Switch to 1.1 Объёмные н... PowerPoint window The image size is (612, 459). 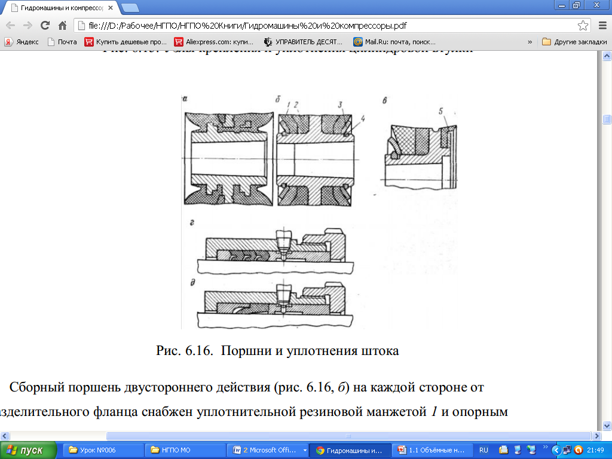[x=432, y=450]
